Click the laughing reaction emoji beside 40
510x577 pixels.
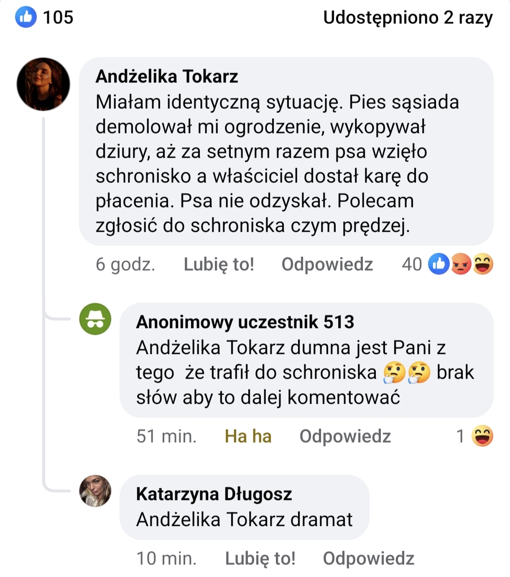(x=483, y=264)
